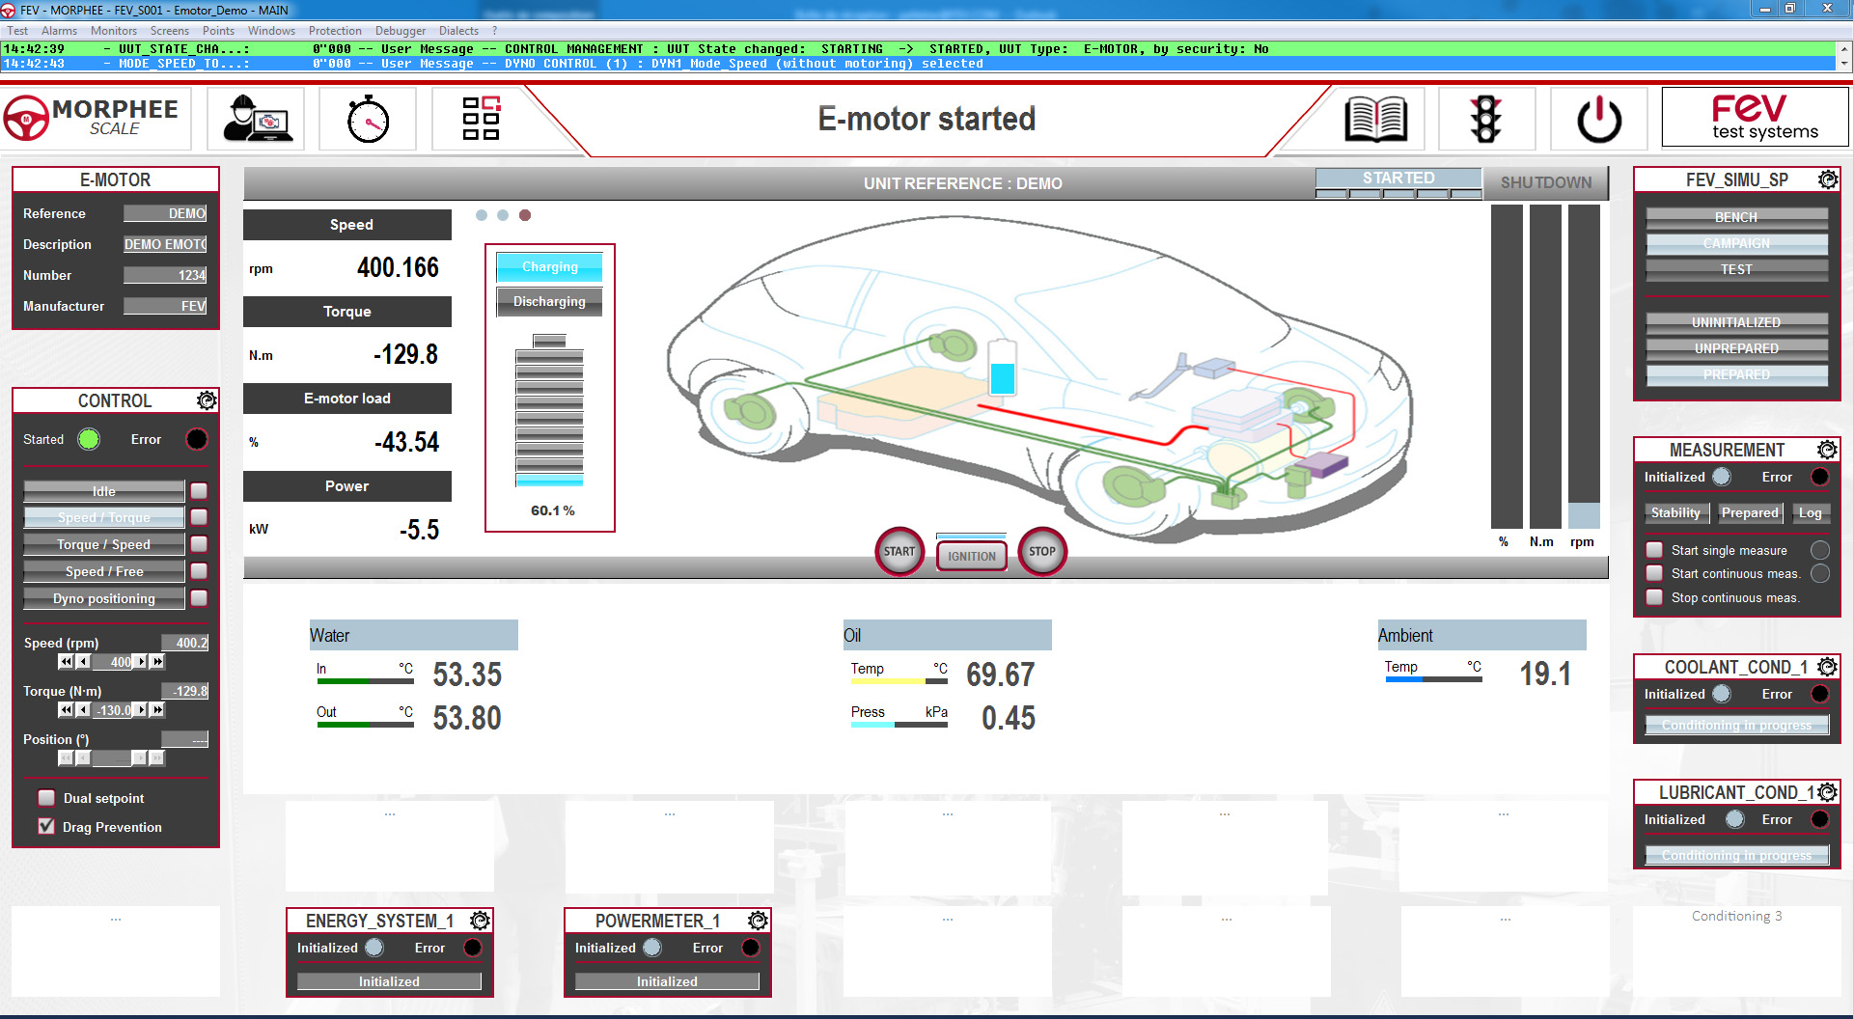
Task: Click the SHUTDOWN state tab
Action: [1546, 182]
